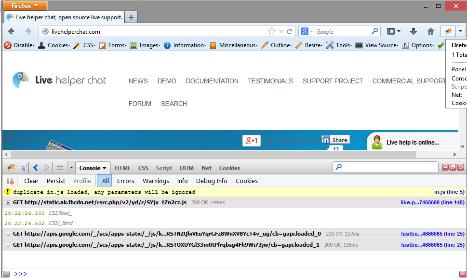Open Firebug toolbar button dropdown arrow

[460, 31]
